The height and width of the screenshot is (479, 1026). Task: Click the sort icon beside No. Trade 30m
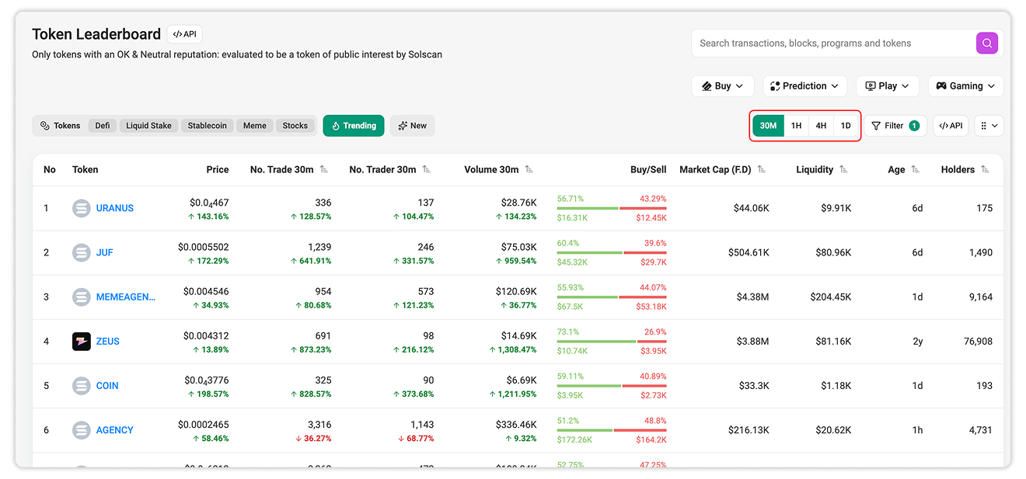pyautogui.click(x=324, y=169)
